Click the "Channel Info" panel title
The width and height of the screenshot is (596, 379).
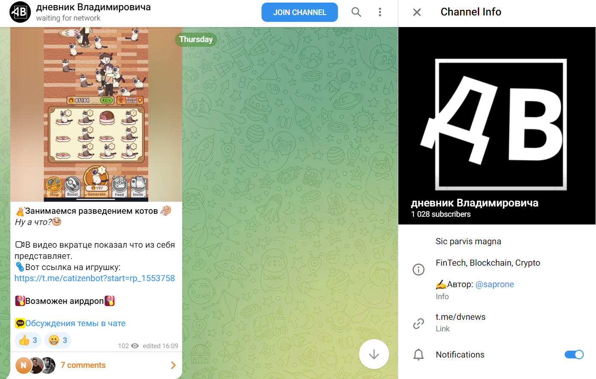click(x=471, y=12)
